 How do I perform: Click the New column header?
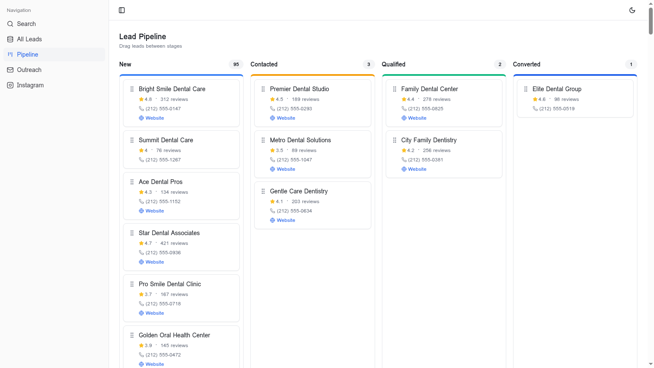(x=125, y=64)
